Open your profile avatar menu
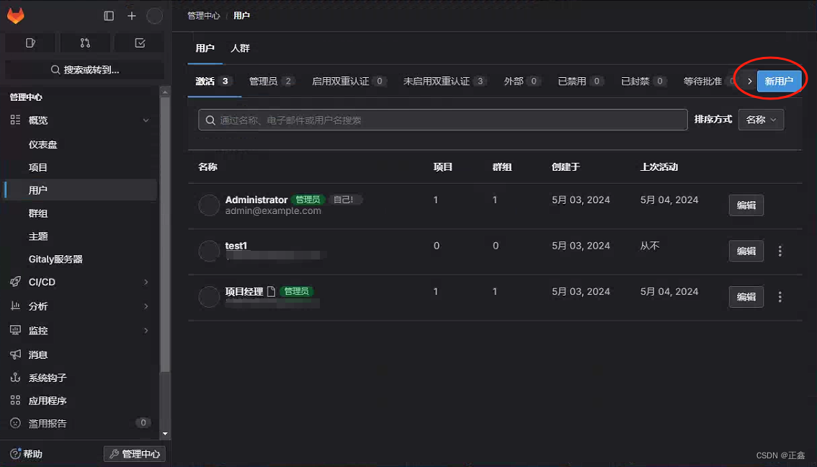This screenshot has height=467, width=817. click(153, 15)
